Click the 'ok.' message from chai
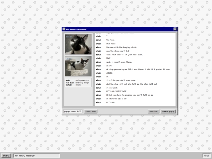The height and width of the screenshot is (159, 212). click(108, 77)
